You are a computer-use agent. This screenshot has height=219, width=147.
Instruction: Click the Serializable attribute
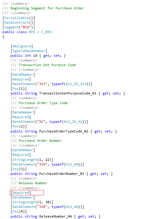(17, 18)
